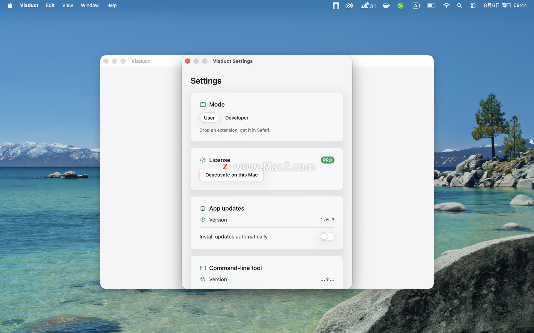This screenshot has width=534, height=333.
Task: Click 'Drop an extension, get it in Safari.' text
Action: [x=235, y=130]
